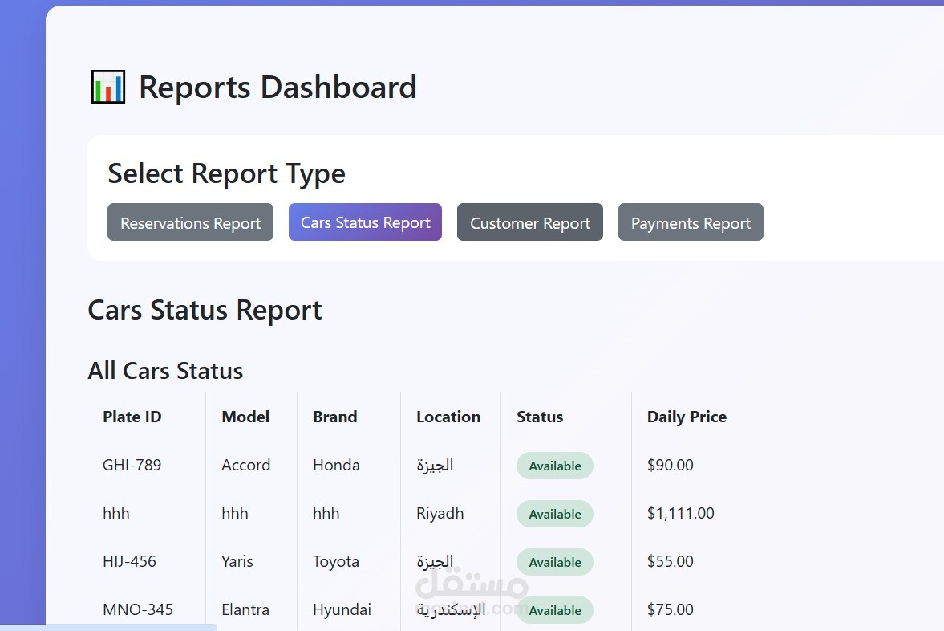
Task: Click the bar chart dashboard icon
Action: click(x=107, y=87)
